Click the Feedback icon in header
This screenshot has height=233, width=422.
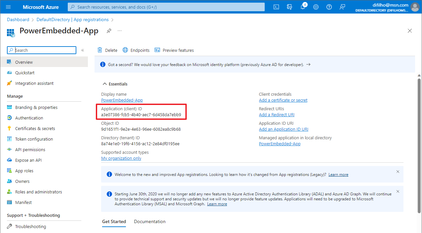(x=342, y=7)
